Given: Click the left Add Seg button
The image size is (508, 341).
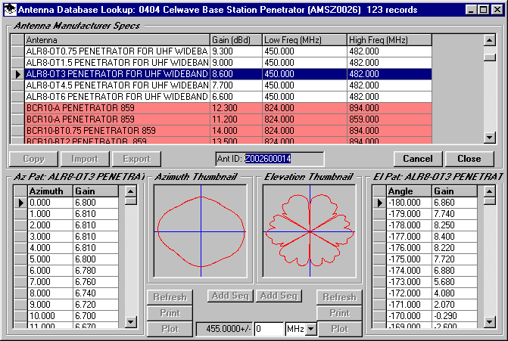Looking at the screenshot, I should [x=230, y=296].
